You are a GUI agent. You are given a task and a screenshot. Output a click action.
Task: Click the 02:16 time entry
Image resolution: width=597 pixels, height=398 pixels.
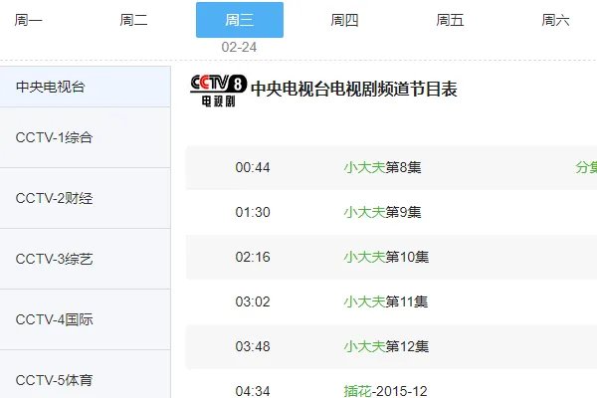click(x=253, y=257)
